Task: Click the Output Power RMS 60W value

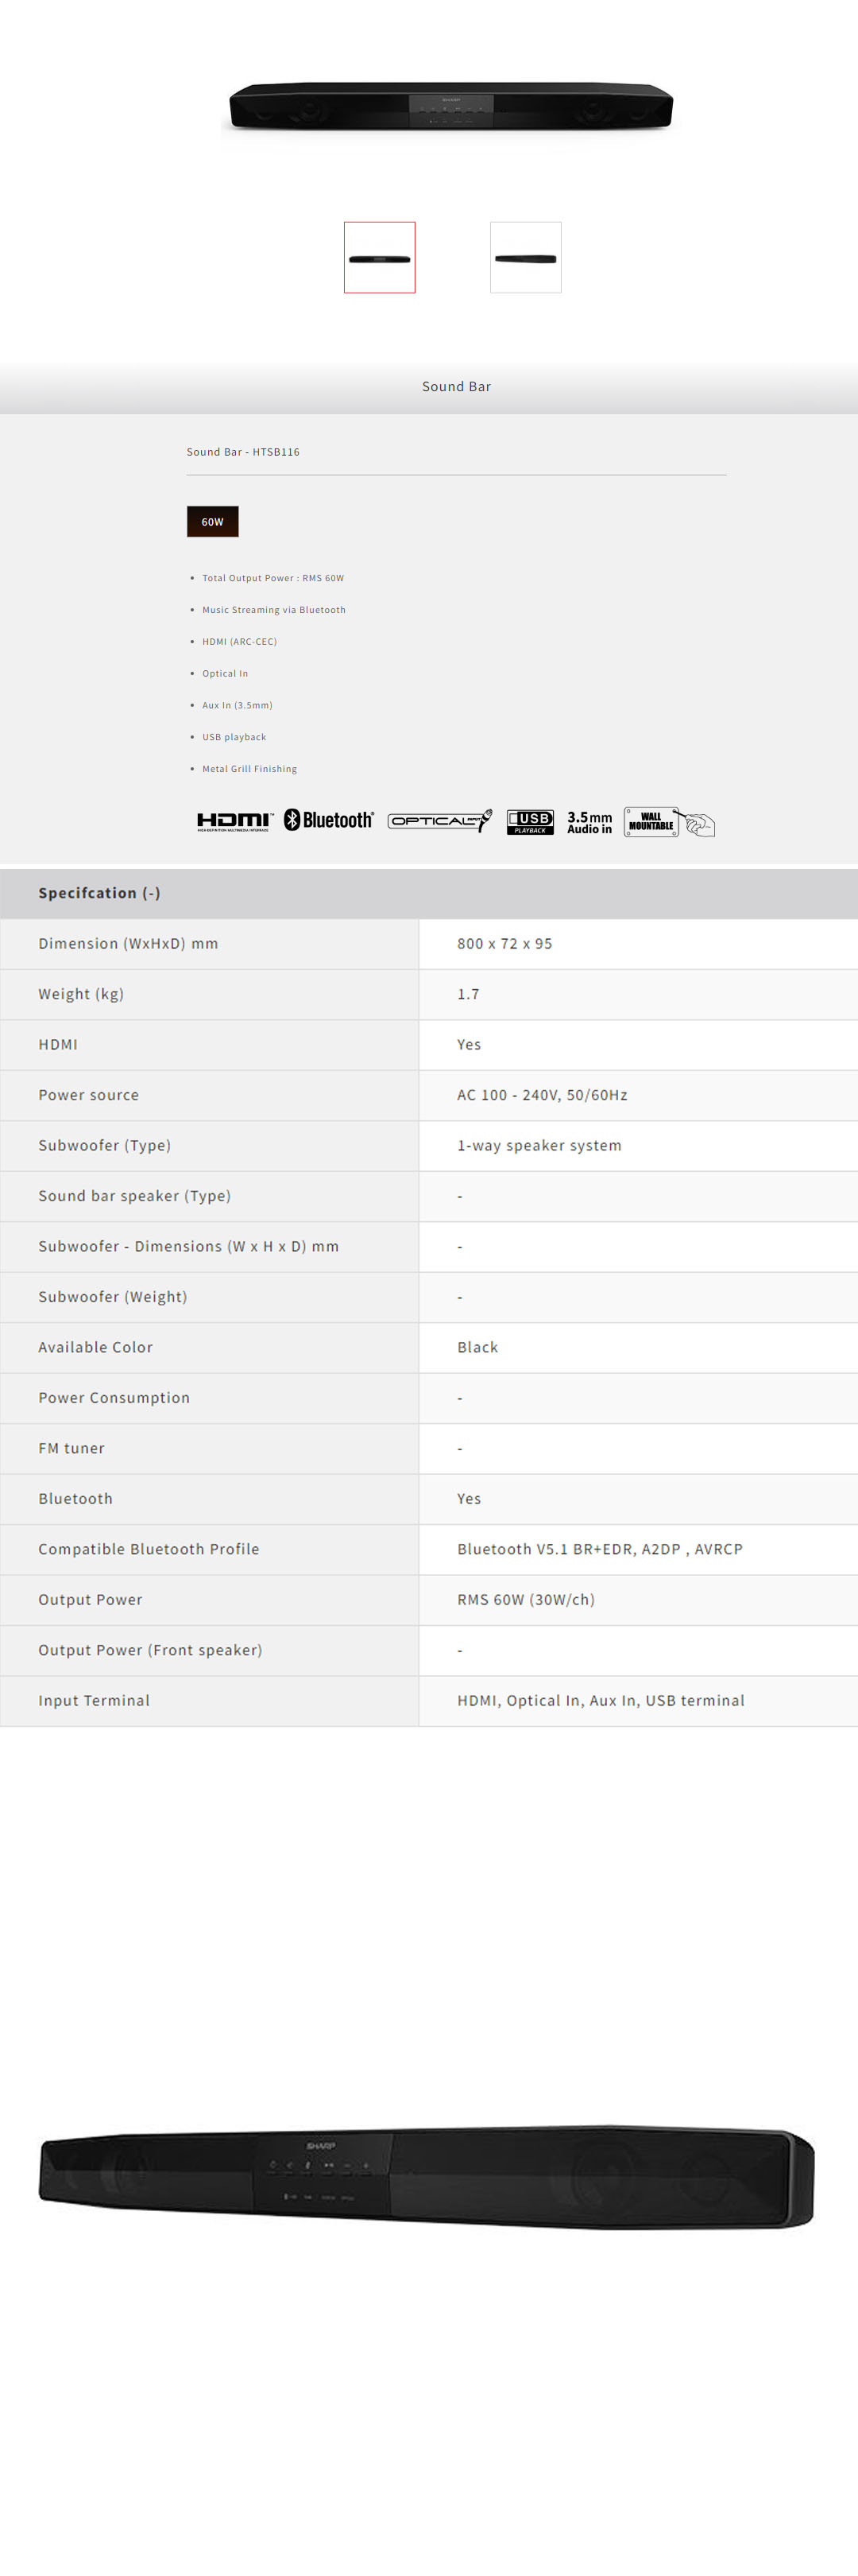Action: [525, 1599]
